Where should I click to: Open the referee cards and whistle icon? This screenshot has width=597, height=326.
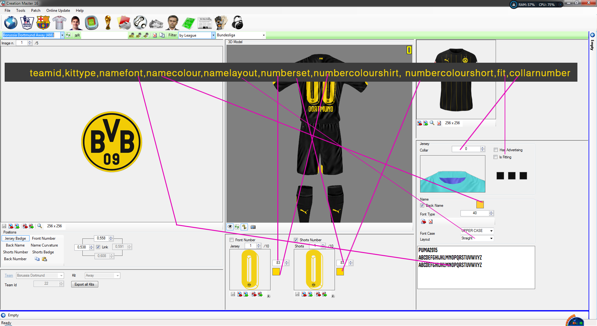pos(124,23)
